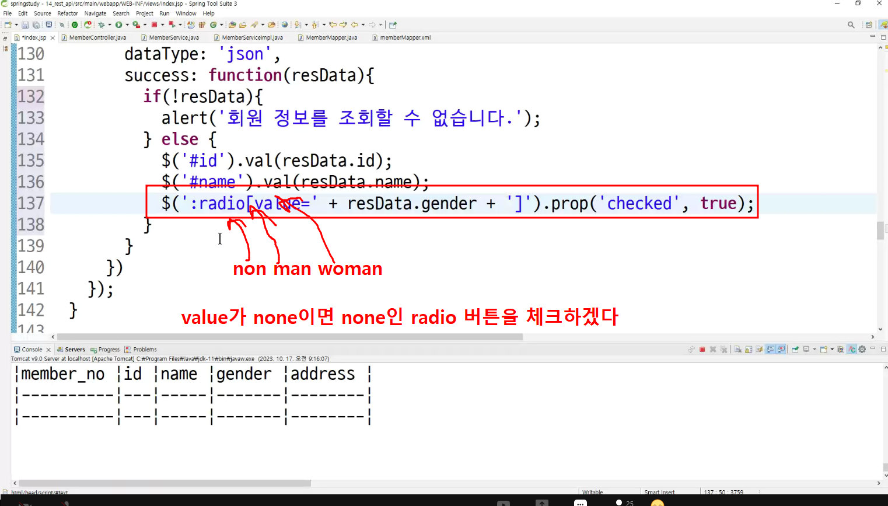Click 'Smart Insert' in status bar
Screen dimensions: 888x506
pos(659,492)
